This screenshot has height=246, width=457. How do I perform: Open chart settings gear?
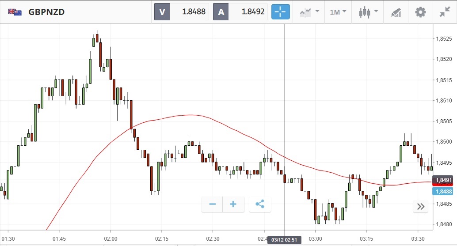tap(420, 12)
